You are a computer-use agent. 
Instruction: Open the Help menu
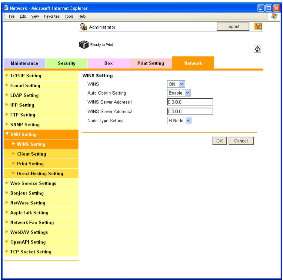pos(82,16)
